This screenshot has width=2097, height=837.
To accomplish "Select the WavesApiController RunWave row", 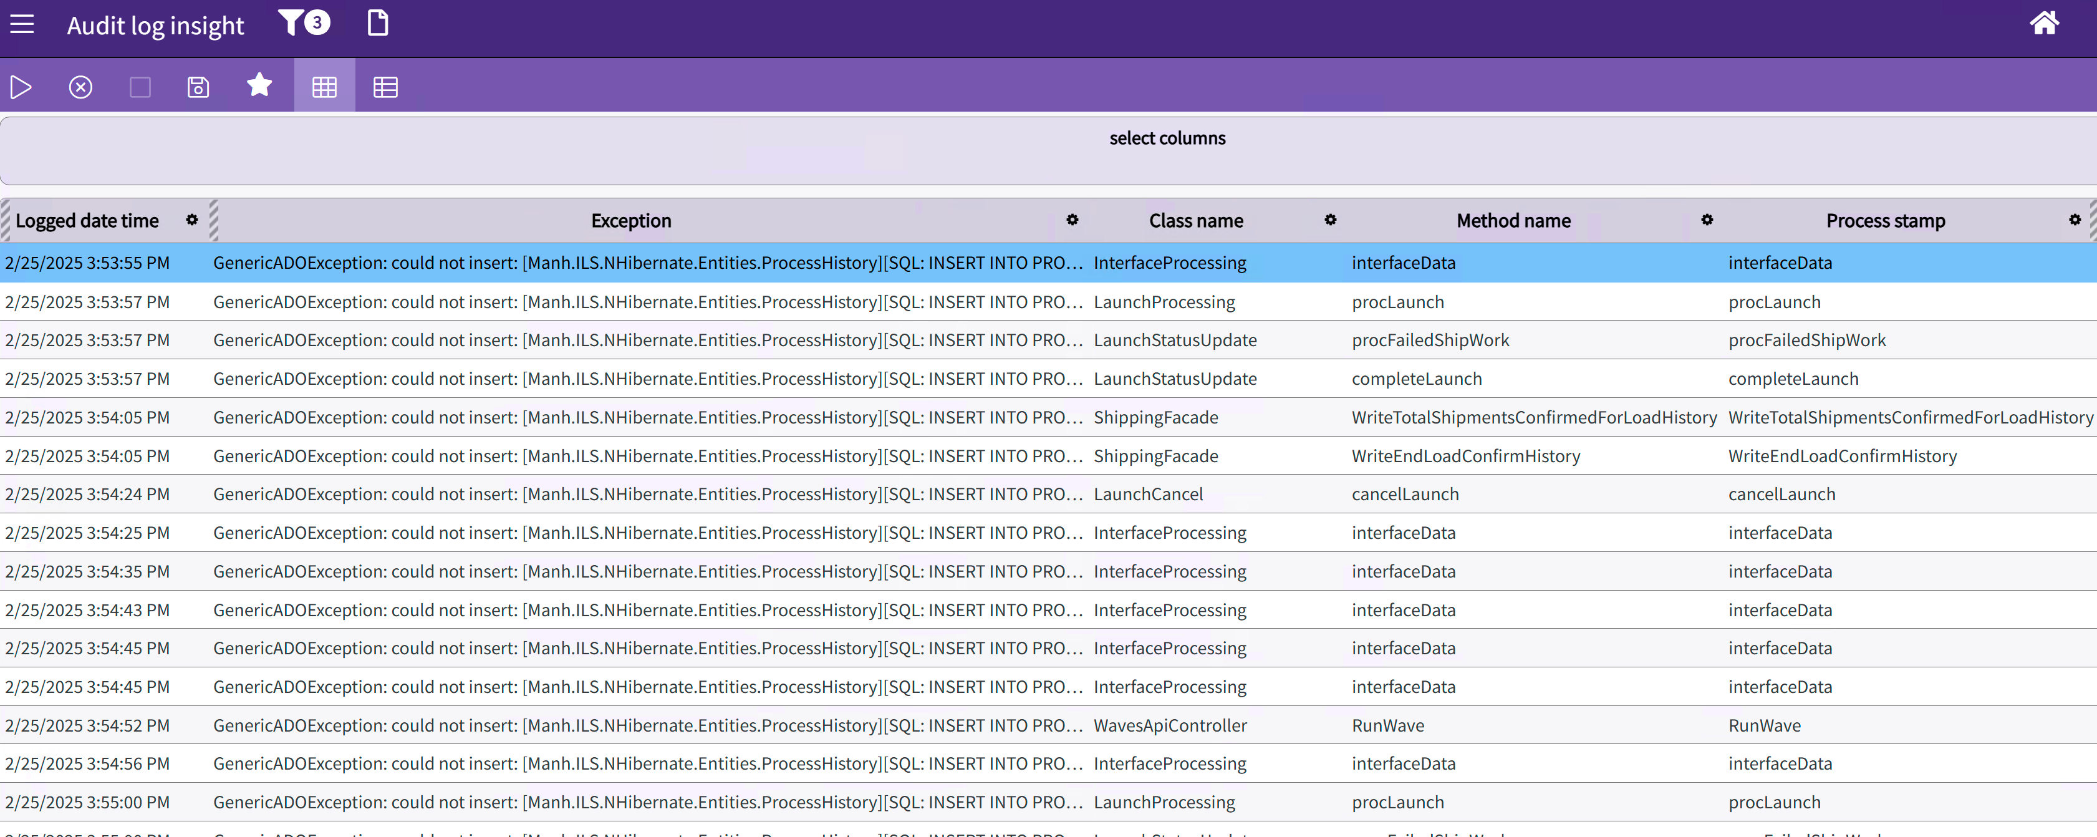I will 1170,725.
